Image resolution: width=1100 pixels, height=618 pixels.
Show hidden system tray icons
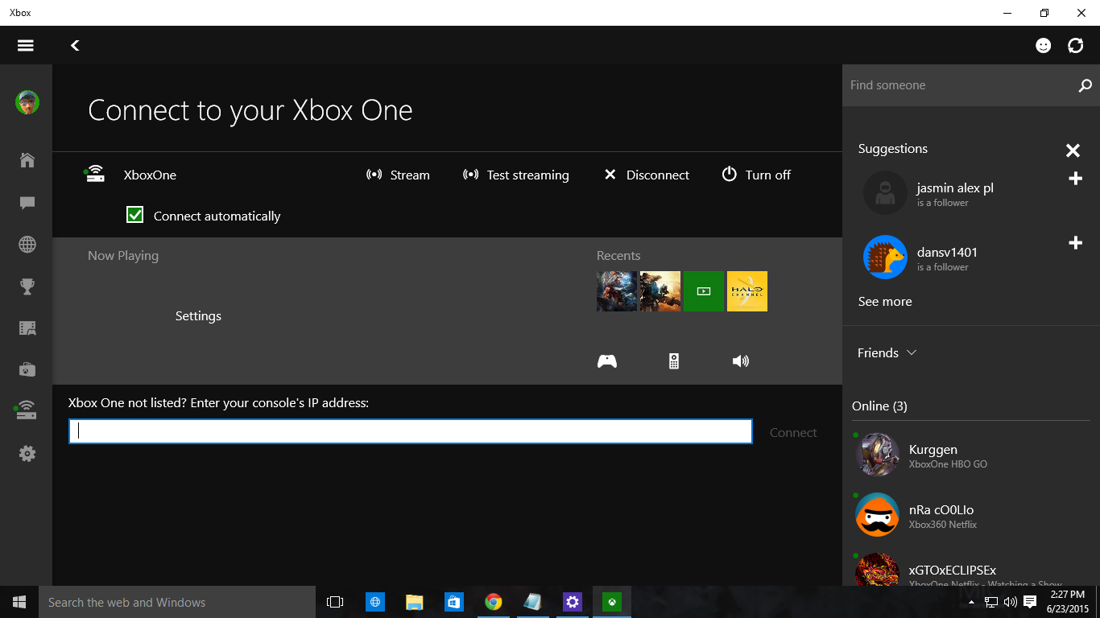point(971,602)
